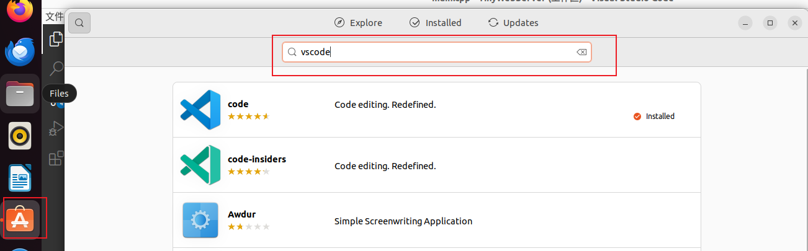This screenshot has height=251, width=808.
Task: Click the Awdur app title
Action: (x=241, y=214)
